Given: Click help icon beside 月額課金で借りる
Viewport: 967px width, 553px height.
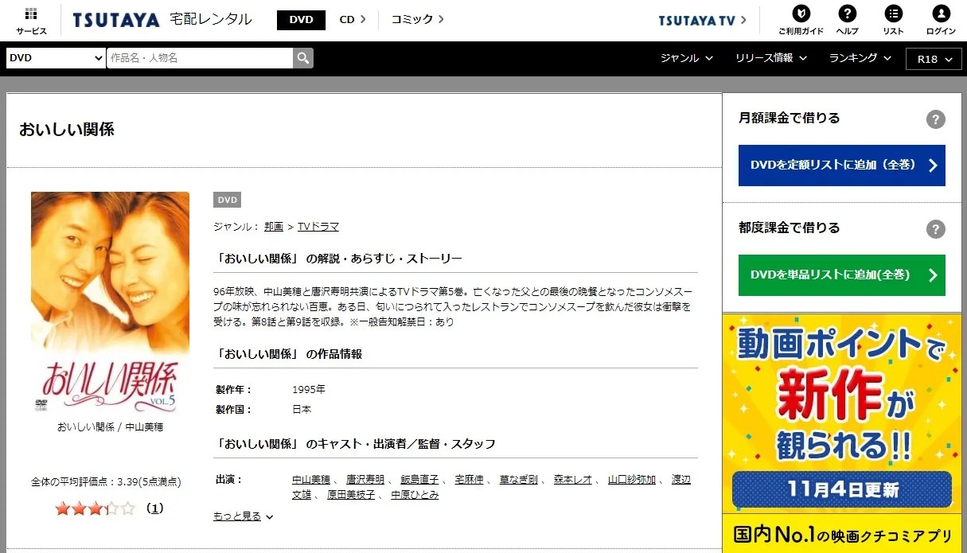Looking at the screenshot, I should click(936, 119).
